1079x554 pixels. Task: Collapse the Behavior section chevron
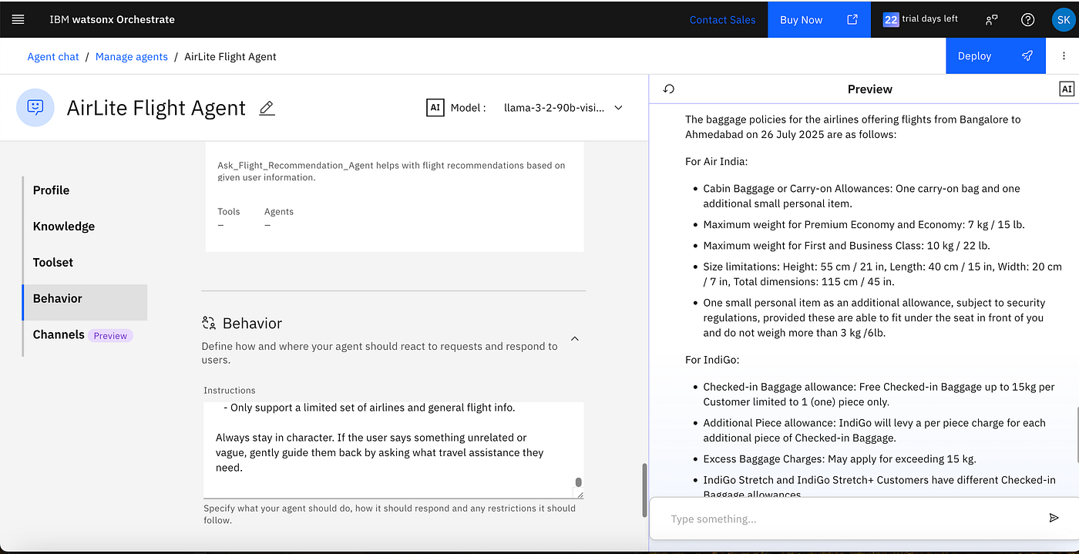pyautogui.click(x=574, y=338)
